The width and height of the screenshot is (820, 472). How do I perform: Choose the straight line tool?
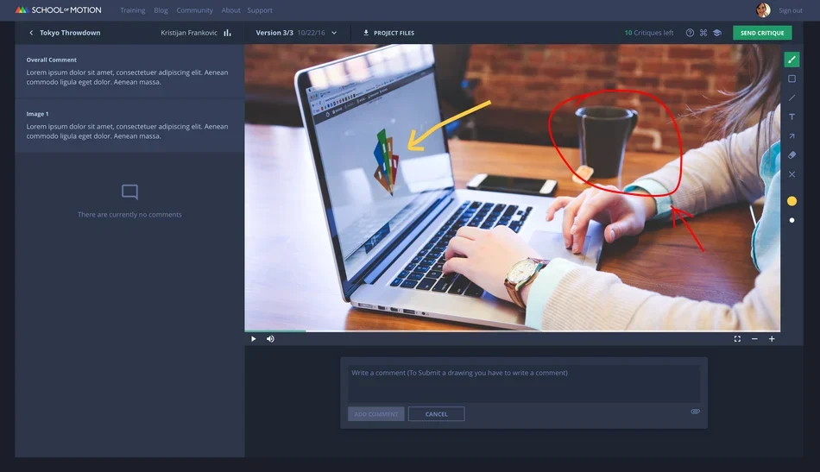(x=792, y=98)
